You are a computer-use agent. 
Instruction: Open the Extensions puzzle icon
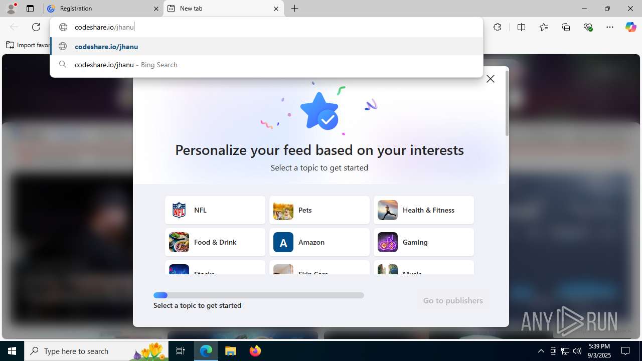click(x=497, y=27)
